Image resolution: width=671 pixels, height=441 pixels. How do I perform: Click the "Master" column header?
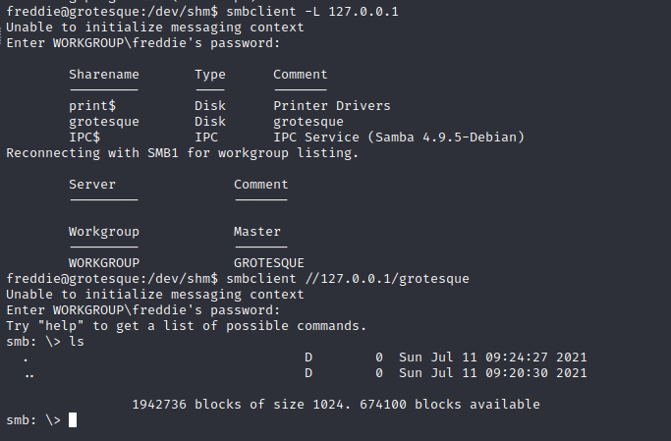(x=257, y=232)
